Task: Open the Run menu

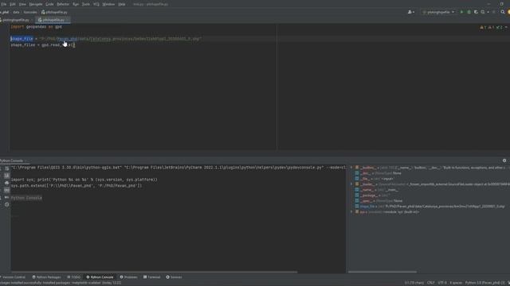Action: pyautogui.click(x=76, y=4)
